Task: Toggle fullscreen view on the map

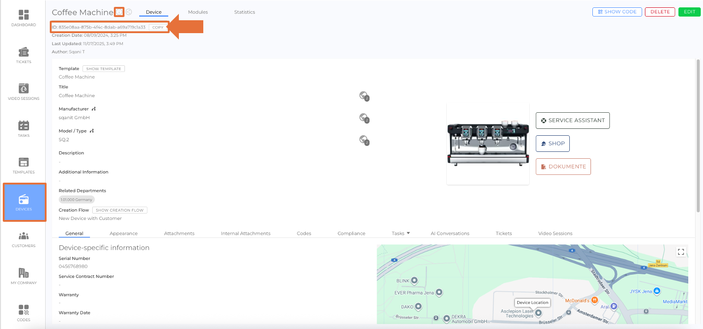Action: [681, 252]
